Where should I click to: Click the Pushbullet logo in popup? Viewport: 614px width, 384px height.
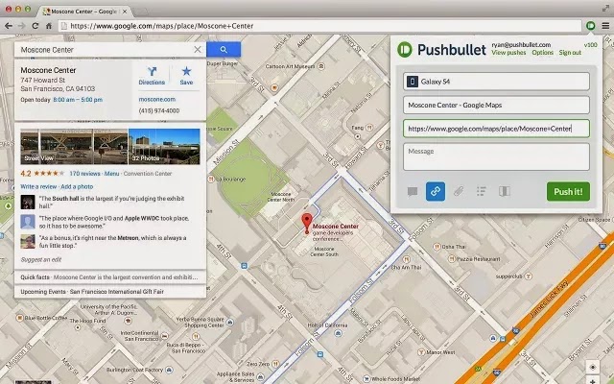(405, 50)
